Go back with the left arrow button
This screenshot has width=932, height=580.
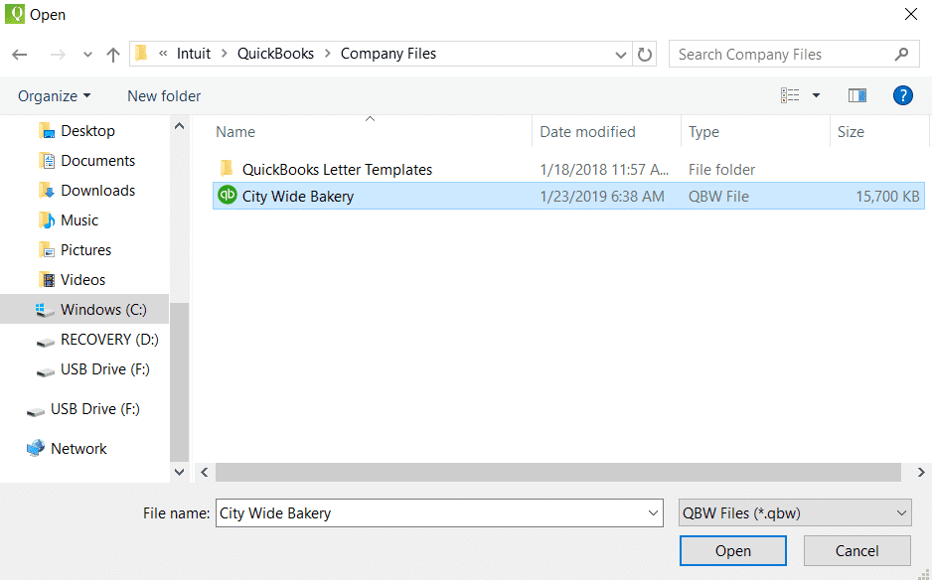click(20, 55)
